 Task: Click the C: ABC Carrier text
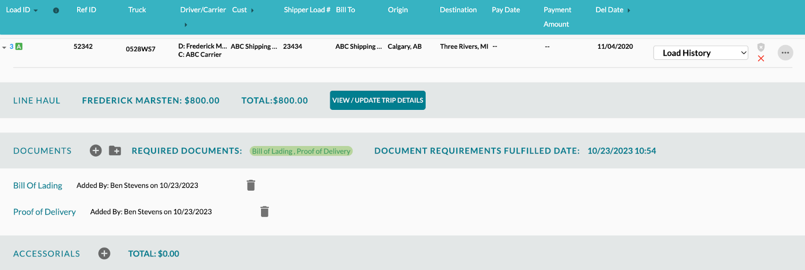tap(200, 55)
